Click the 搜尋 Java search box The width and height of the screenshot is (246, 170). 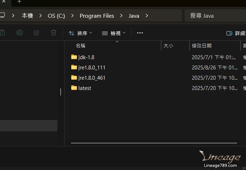(x=214, y=16)
